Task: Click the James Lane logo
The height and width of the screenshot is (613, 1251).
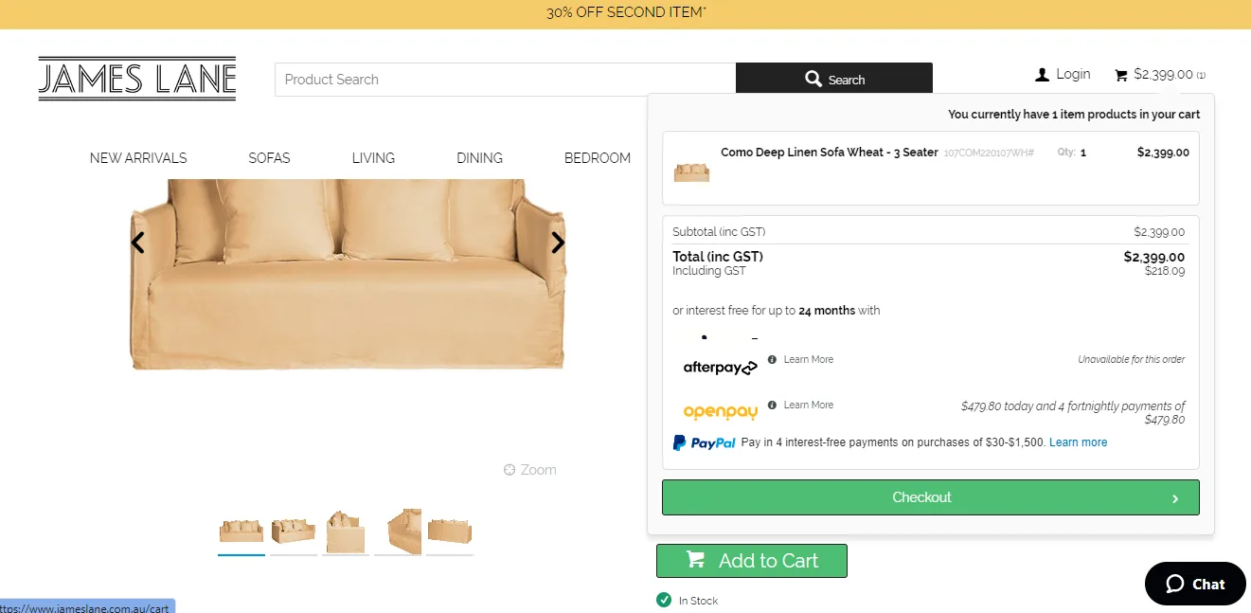Action: pos(137,79)
